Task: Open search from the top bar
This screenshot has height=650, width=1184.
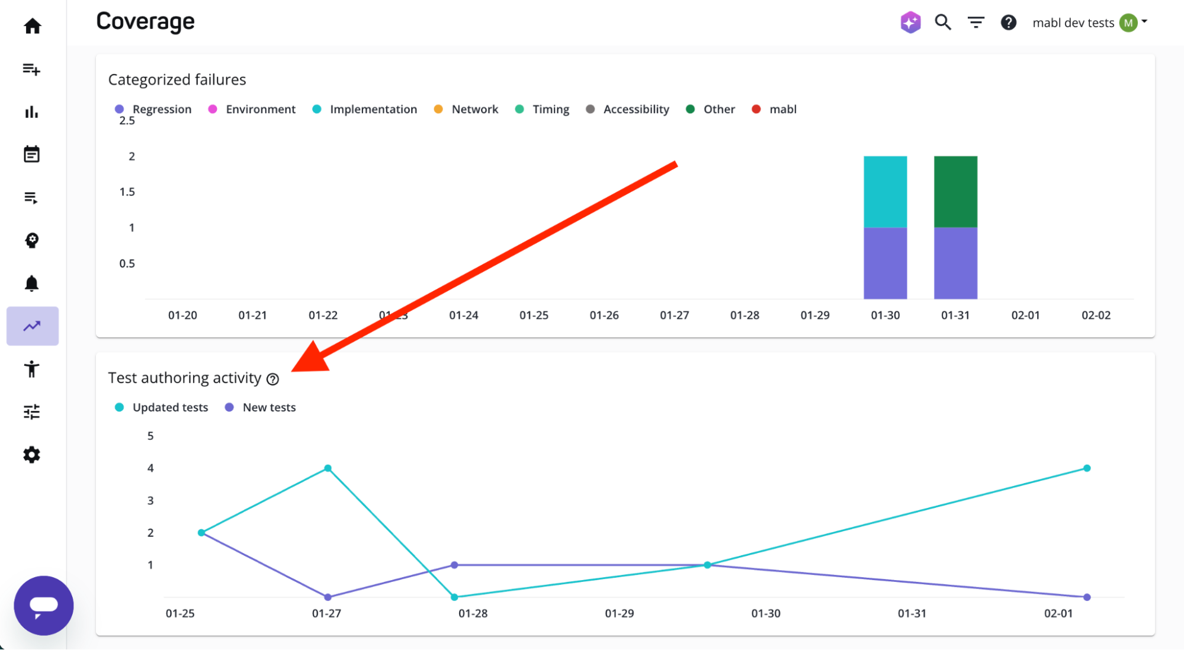Action: click(x=943, y=22)
